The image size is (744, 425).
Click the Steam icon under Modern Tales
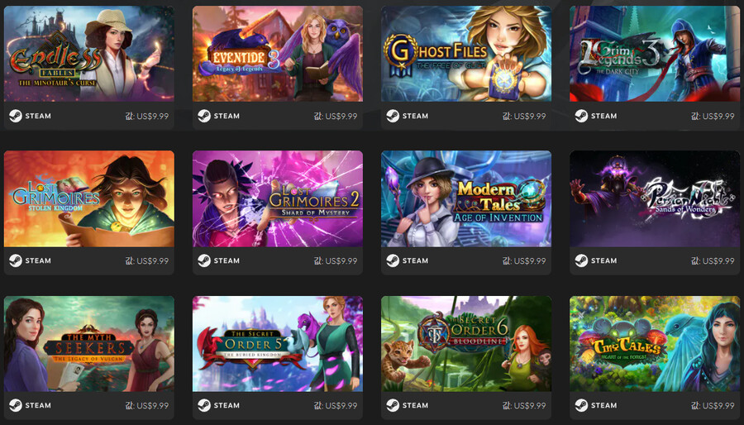coord(393,260)
